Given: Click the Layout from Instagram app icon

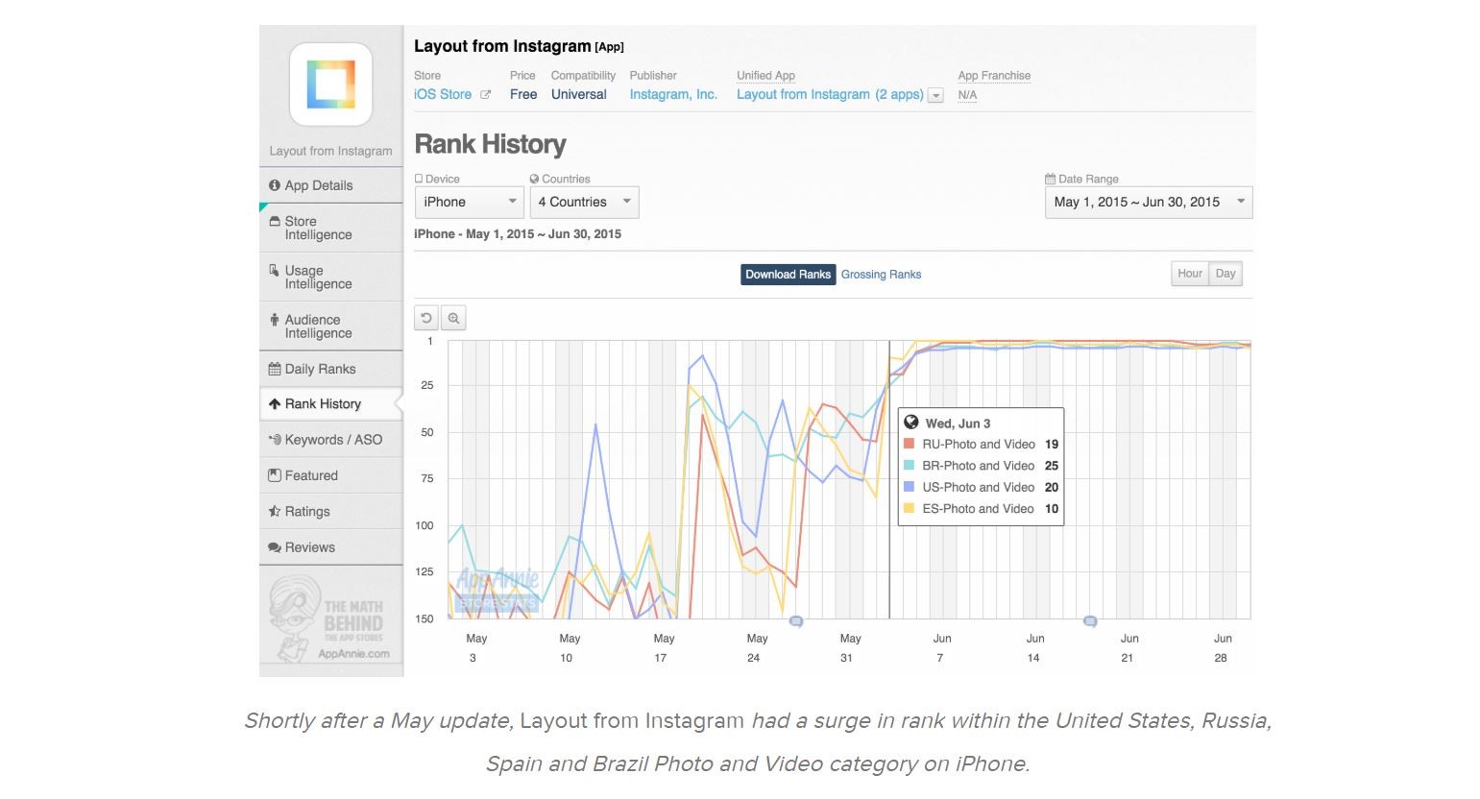Looking at the screenshot, I should pyautogui.click(x=330, y=85).
